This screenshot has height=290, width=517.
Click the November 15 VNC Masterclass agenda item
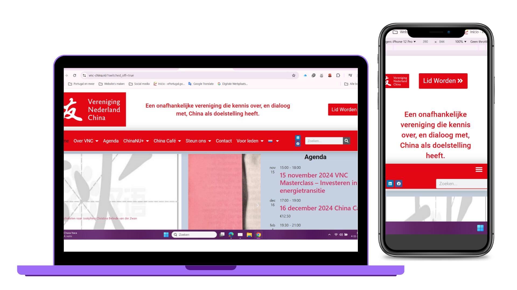(318, 182)
